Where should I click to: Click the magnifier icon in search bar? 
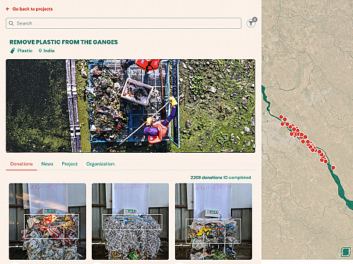[x=11, y=23]
